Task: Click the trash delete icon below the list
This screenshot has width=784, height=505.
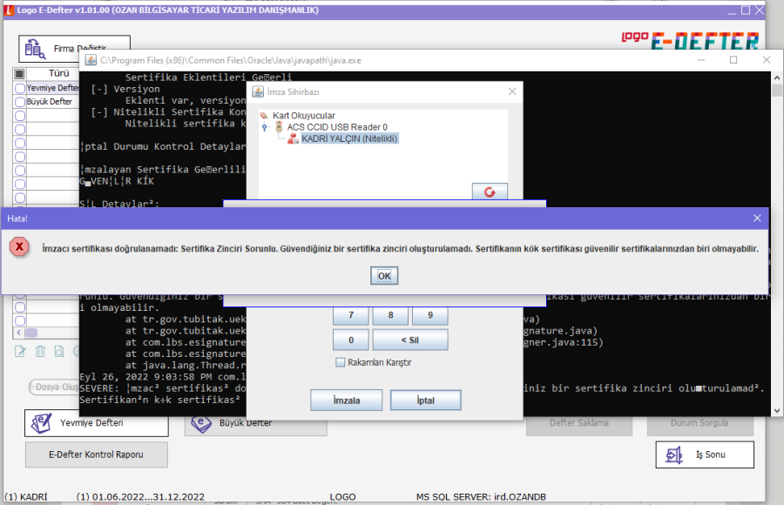Action: click(x=40, y=351)
